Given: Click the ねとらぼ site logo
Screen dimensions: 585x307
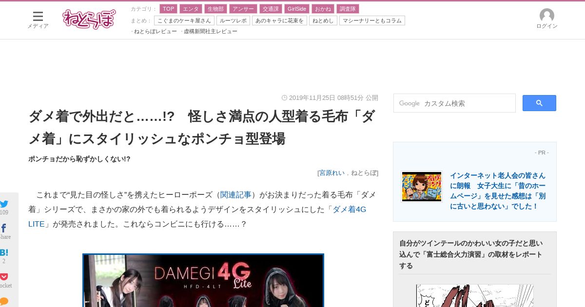Looking at the screenshot, I should point(89,19).
